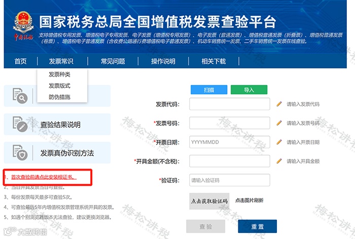
Task: Click note about 最近5年内增值税发票
Action: (x=59, y=207)
